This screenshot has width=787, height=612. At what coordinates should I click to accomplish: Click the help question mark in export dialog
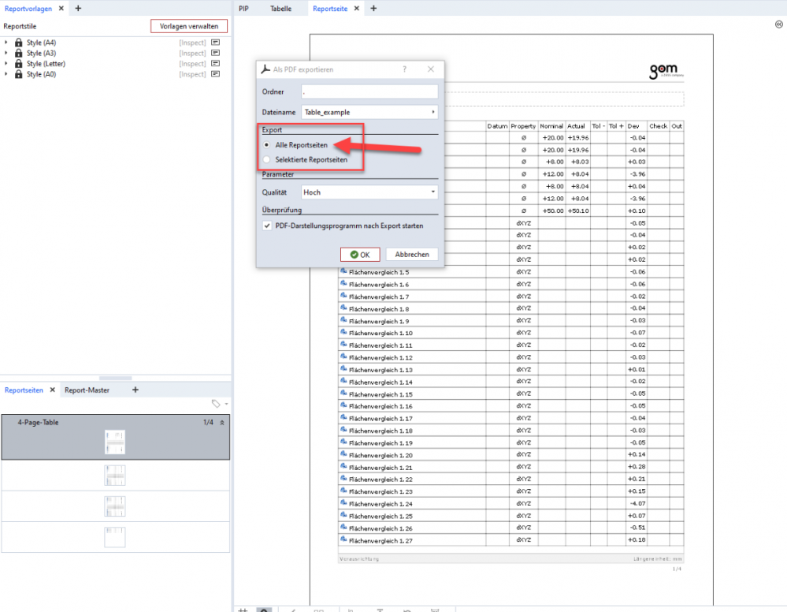(404, 69)
